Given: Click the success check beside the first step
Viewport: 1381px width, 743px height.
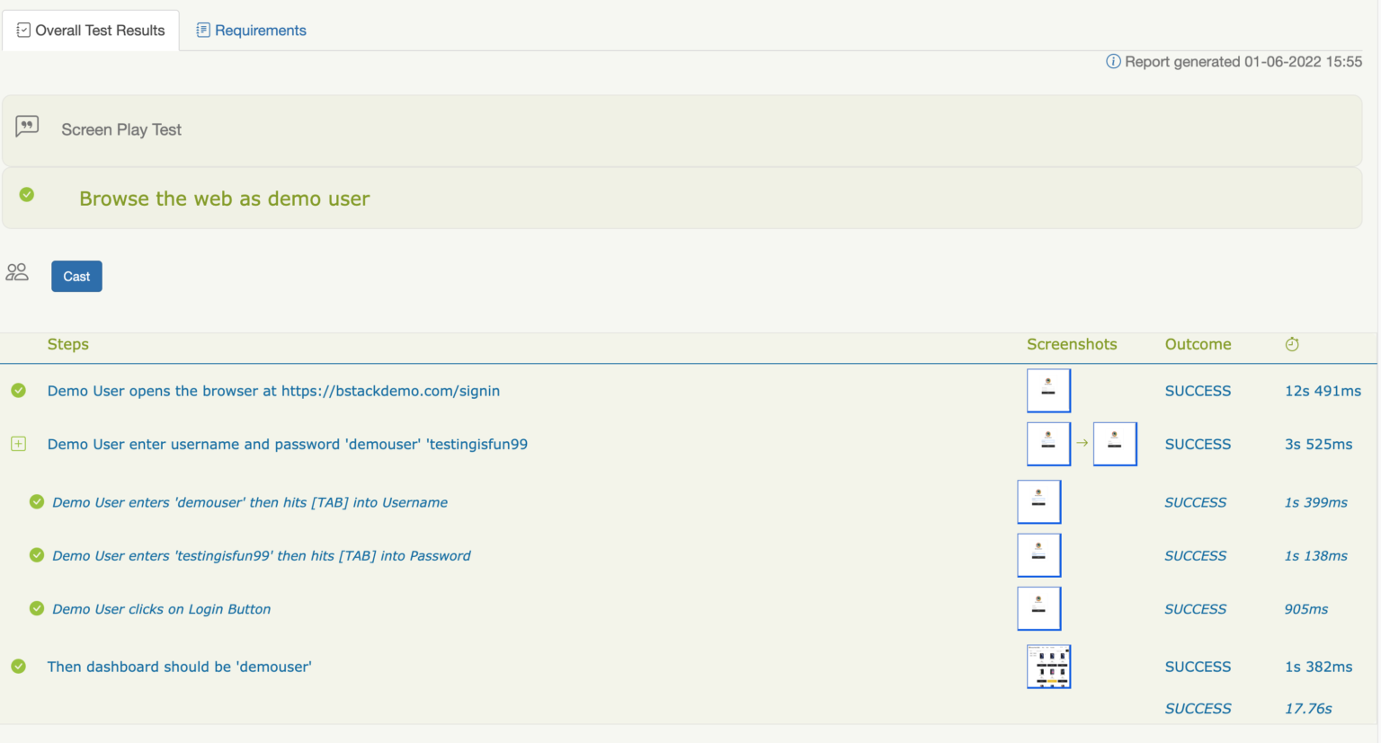Looking at the screenshot, I should point(19,390).
